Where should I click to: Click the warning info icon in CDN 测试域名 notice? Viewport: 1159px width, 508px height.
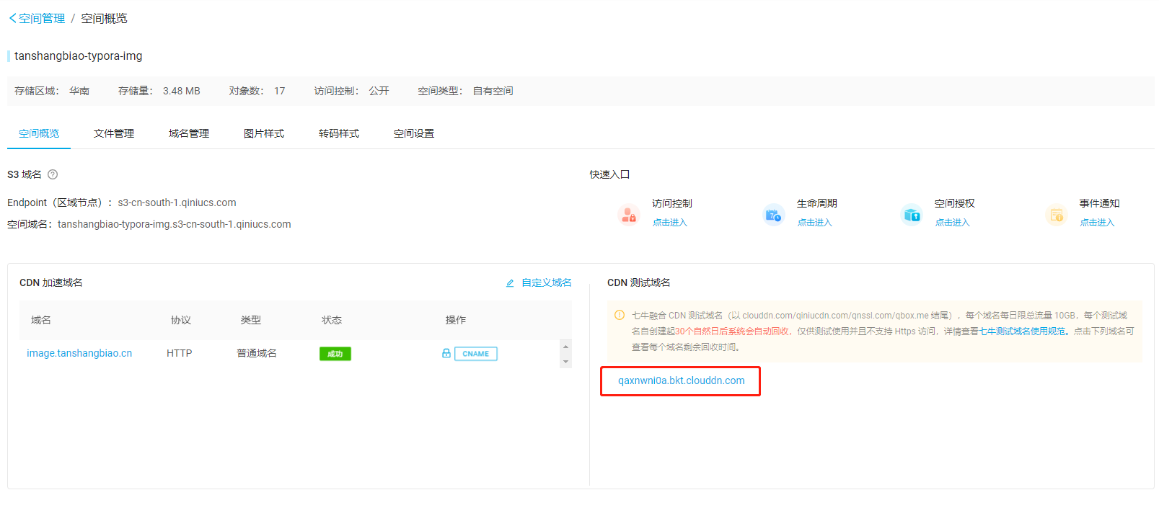pyautogui.click(x=620, y=315)
